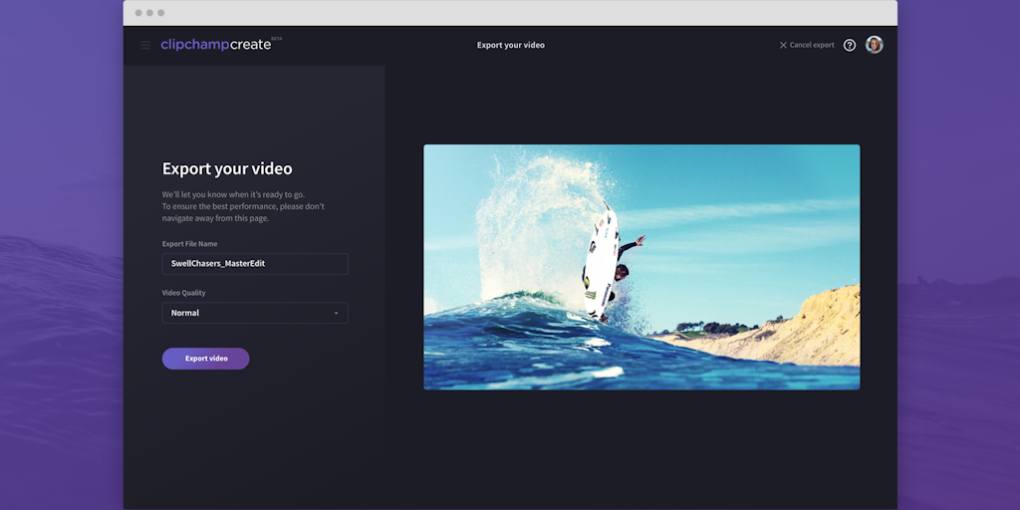
Task: Click the Export File Name input field
Action: pos(255,263)
